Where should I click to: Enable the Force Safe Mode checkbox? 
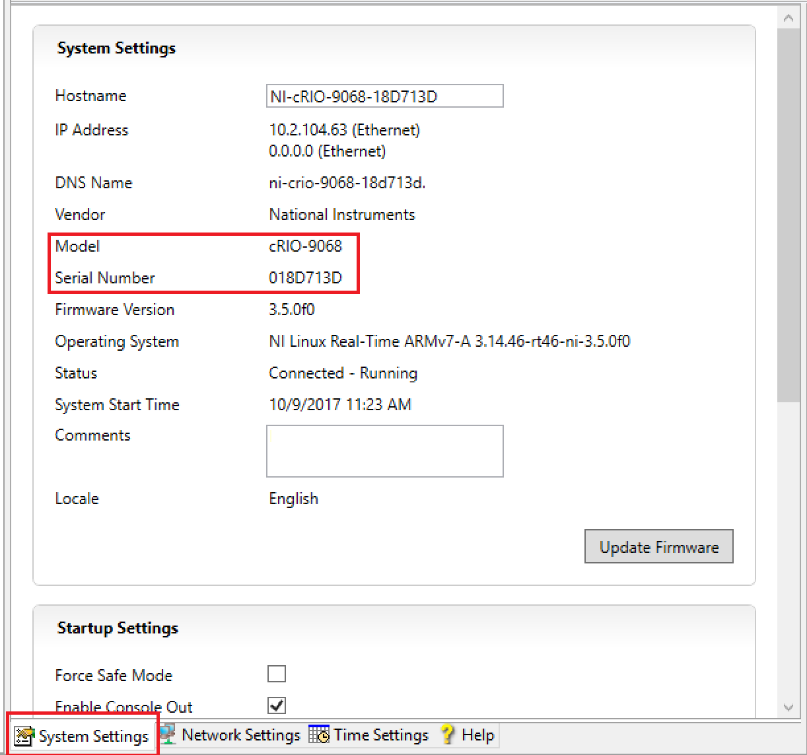[x=277, y=674]
